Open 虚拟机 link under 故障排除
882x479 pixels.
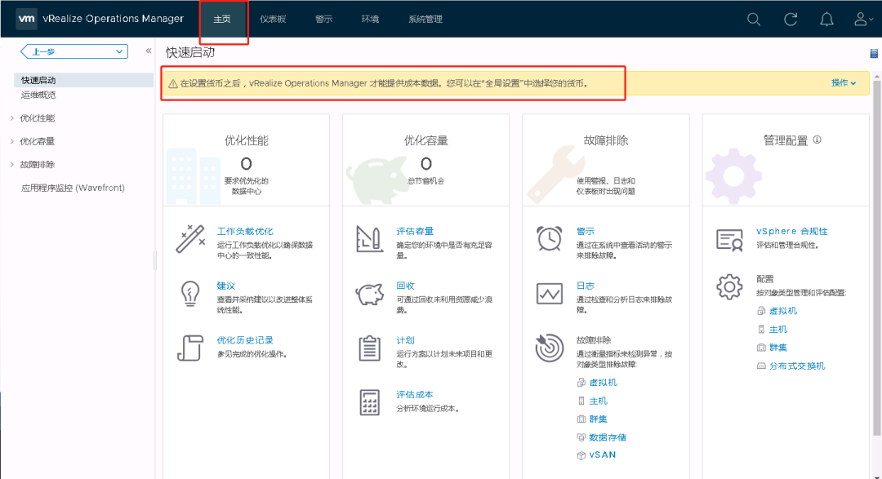coord(603,382)
